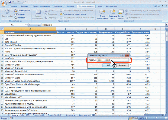Click Снять защиту листа in ribbon
168x120 pixels.
(x=102, y=14)
